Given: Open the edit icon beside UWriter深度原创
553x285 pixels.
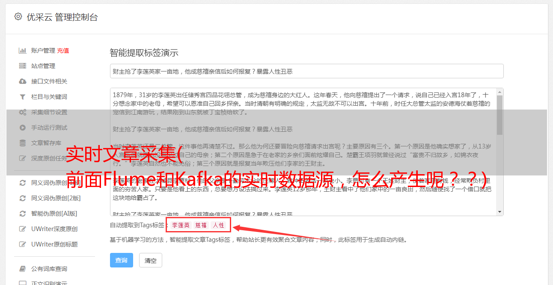Looking at the screenshot, I should click(23, 229).
